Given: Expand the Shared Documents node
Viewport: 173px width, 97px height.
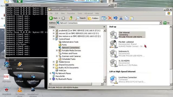Looking at the screenshot, I should pyautogui.click(x=54, y=65).
